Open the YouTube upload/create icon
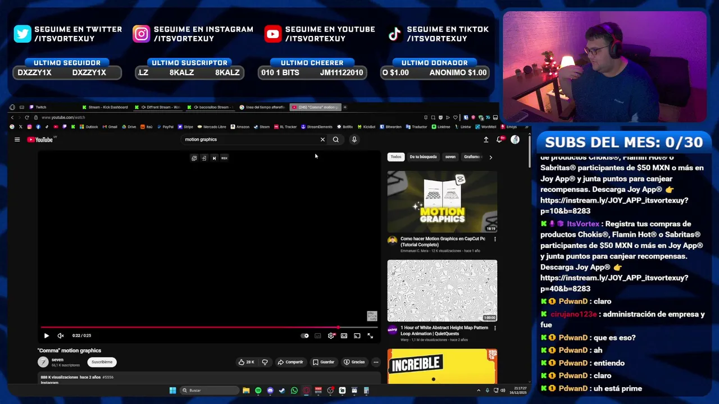Screen dimensions: 719x404 click(x=486, y=140)
